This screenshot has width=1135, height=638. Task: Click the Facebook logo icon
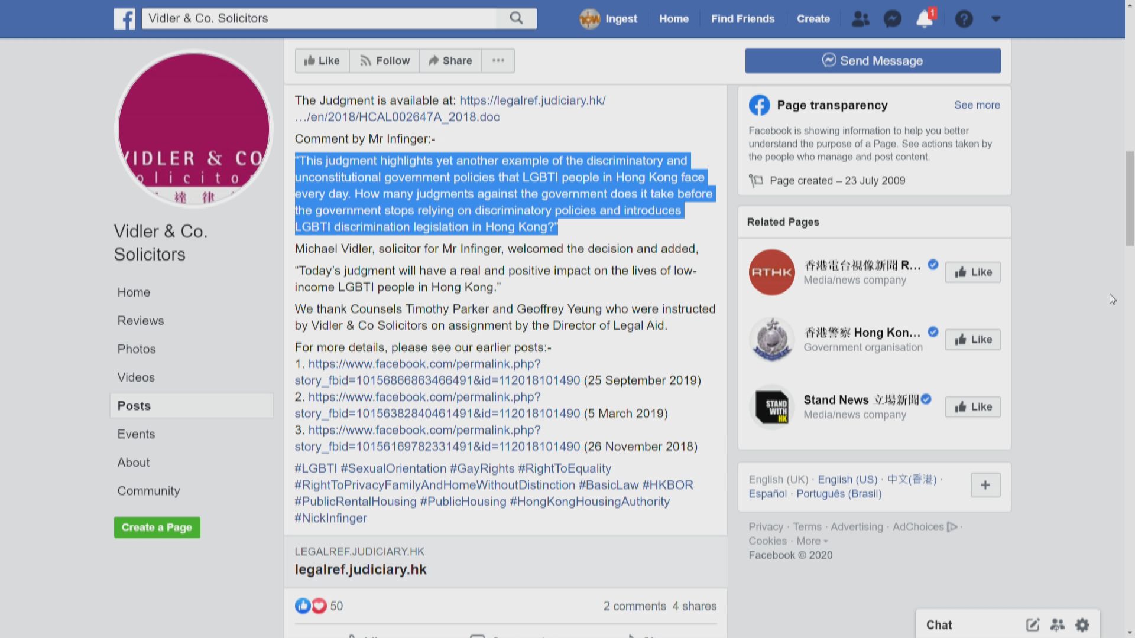[125, 19]
